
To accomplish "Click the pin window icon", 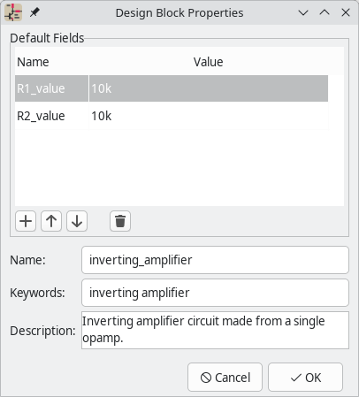I will click(x=34, y=12).
